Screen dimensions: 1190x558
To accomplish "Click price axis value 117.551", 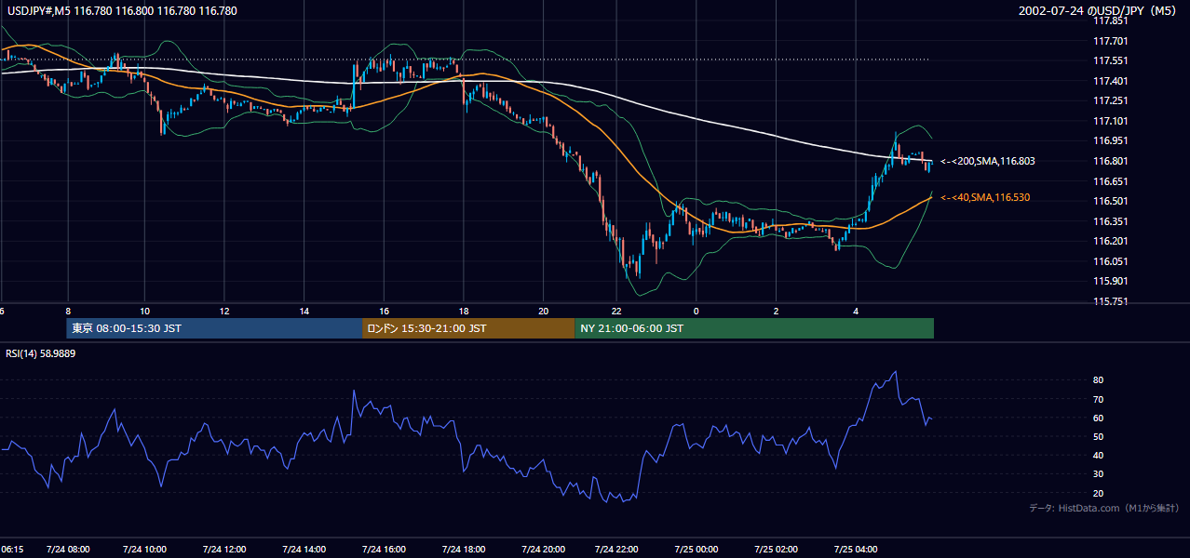I will click(x=1112, y=60).
